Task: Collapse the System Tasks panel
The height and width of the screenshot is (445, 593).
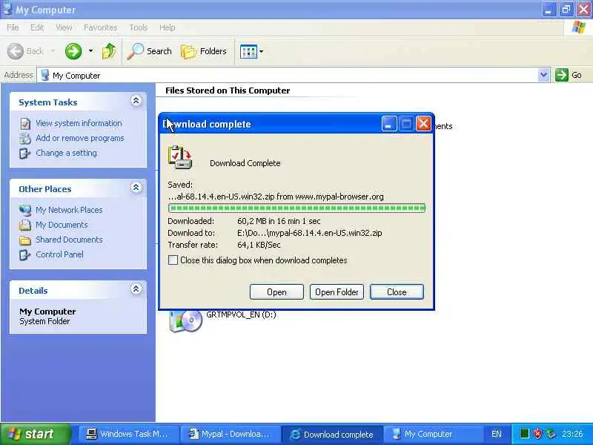Action: click(x=136, y=101)
